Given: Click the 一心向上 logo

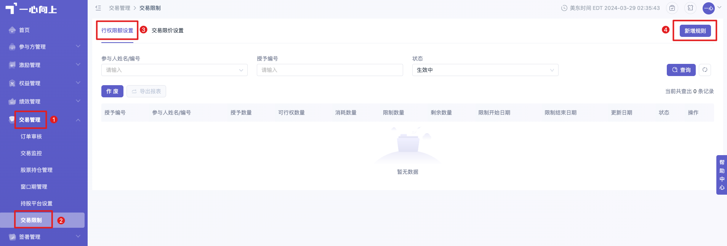Looking at the screenshot, I should pyautogui.click(x=31, y=8).
